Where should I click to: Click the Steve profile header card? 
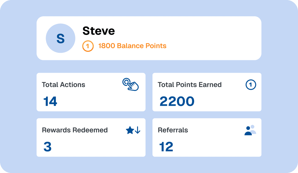point(149,38)
